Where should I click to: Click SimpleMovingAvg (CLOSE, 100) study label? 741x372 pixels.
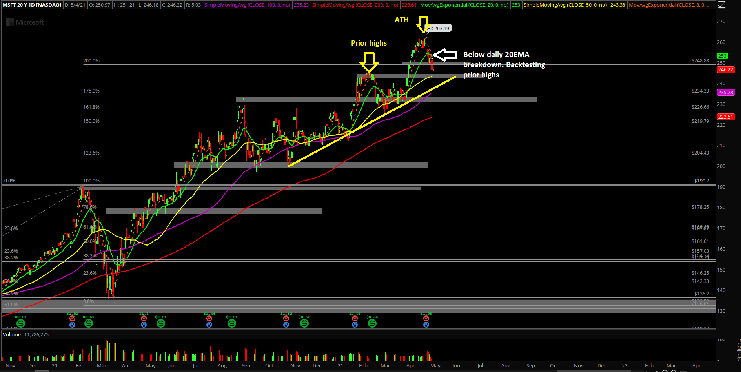click(248, 5)
